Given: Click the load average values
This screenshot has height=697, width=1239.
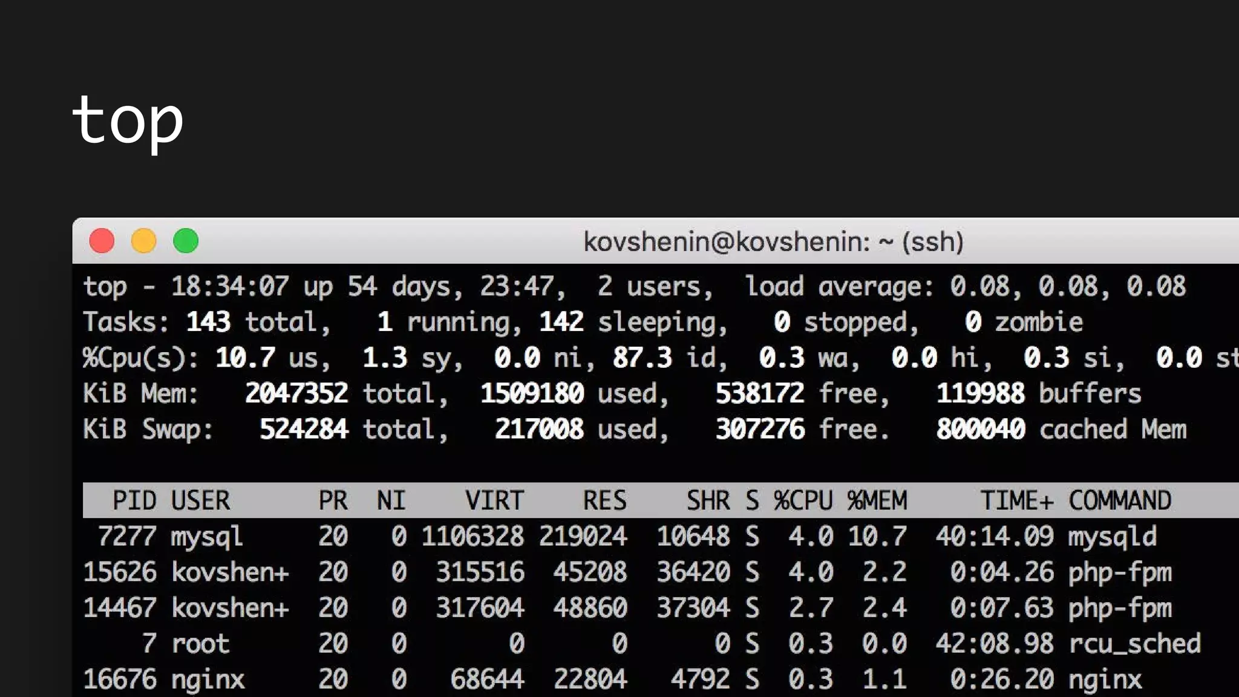Looking at the screenshot, I should click(1068, 286).
